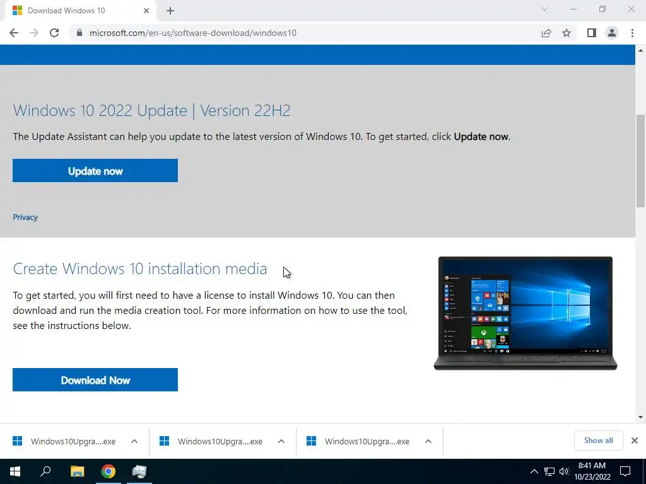Viewport: 646px width, 484px height.
Task: Open a new tab with the plus button
Action: pos(170,11)
